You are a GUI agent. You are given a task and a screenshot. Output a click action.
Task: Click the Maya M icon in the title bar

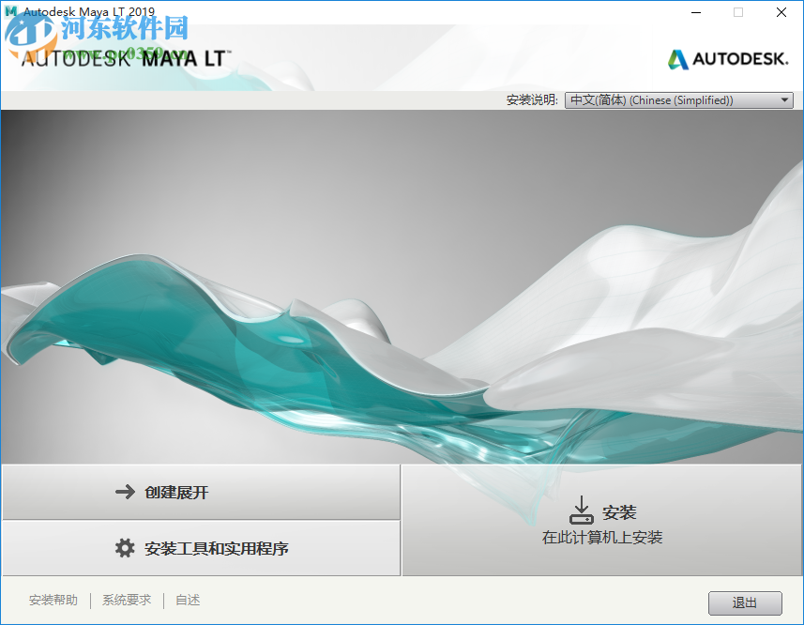click(x=9, y=11)
